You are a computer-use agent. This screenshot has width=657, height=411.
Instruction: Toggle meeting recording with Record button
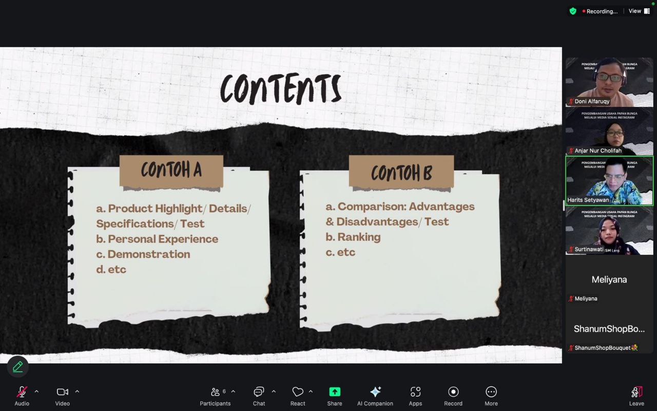(x=453, y=396)
